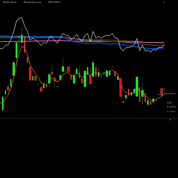Click the tallest green candlestick near the chart peak
Screen dimensions: 178x178
tap(16, 50)
